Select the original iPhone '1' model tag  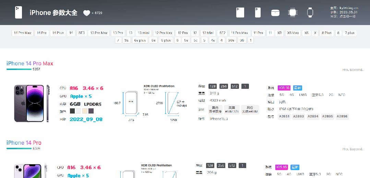point(250,40)
